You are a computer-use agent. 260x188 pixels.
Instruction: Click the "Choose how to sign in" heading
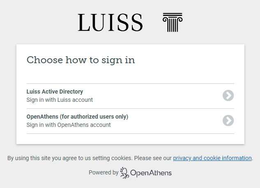pyautogui.click(x=81, y=60)
